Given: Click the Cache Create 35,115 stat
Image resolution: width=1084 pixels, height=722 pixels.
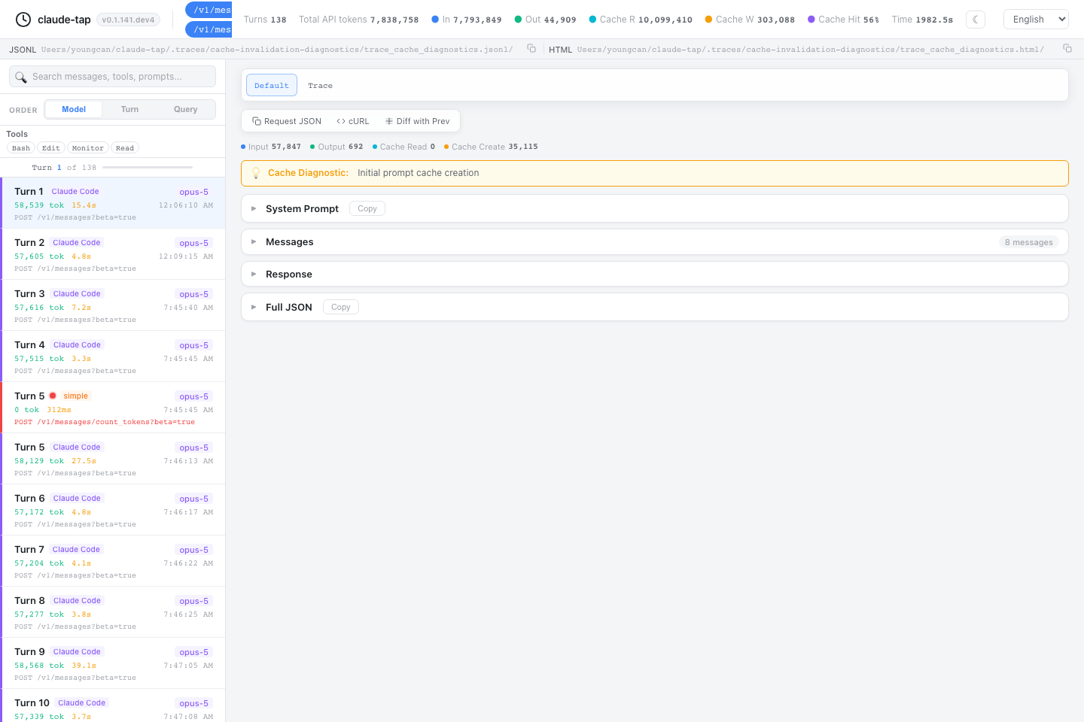Looking at the screenshot, I should pyautogui.click(x=491, y=147).
